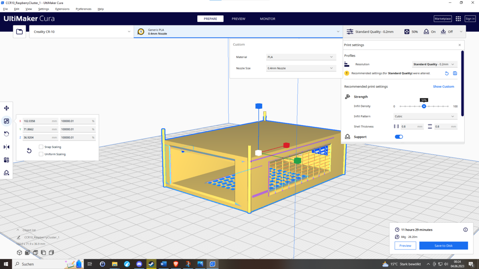Switch to right side view cube icon

click(x=51, y=252)
